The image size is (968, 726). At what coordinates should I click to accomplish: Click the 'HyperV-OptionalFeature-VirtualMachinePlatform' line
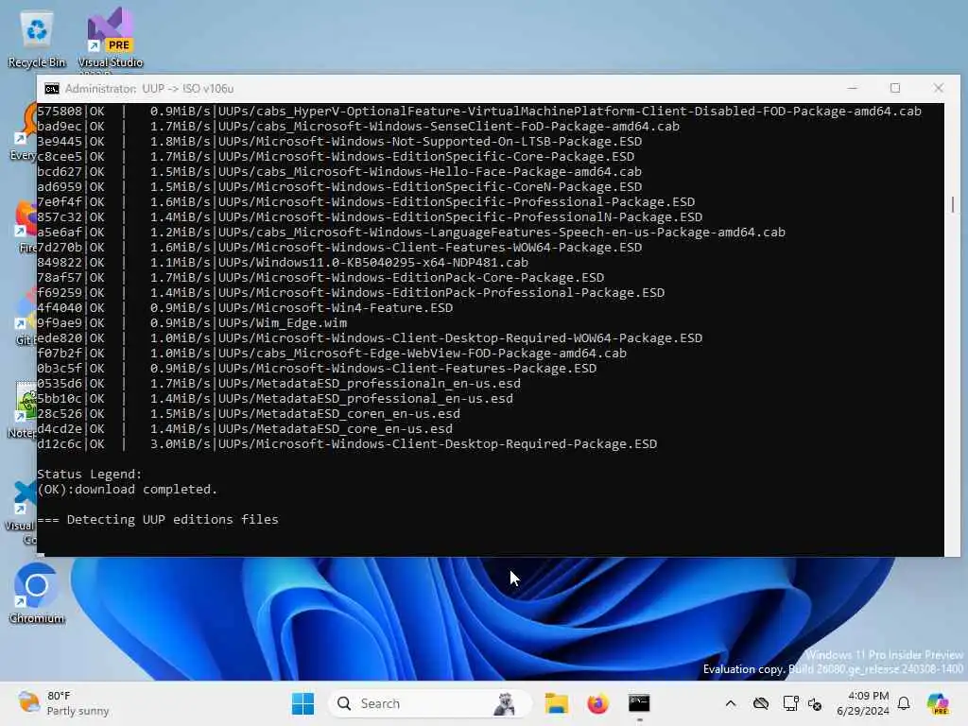479,112
